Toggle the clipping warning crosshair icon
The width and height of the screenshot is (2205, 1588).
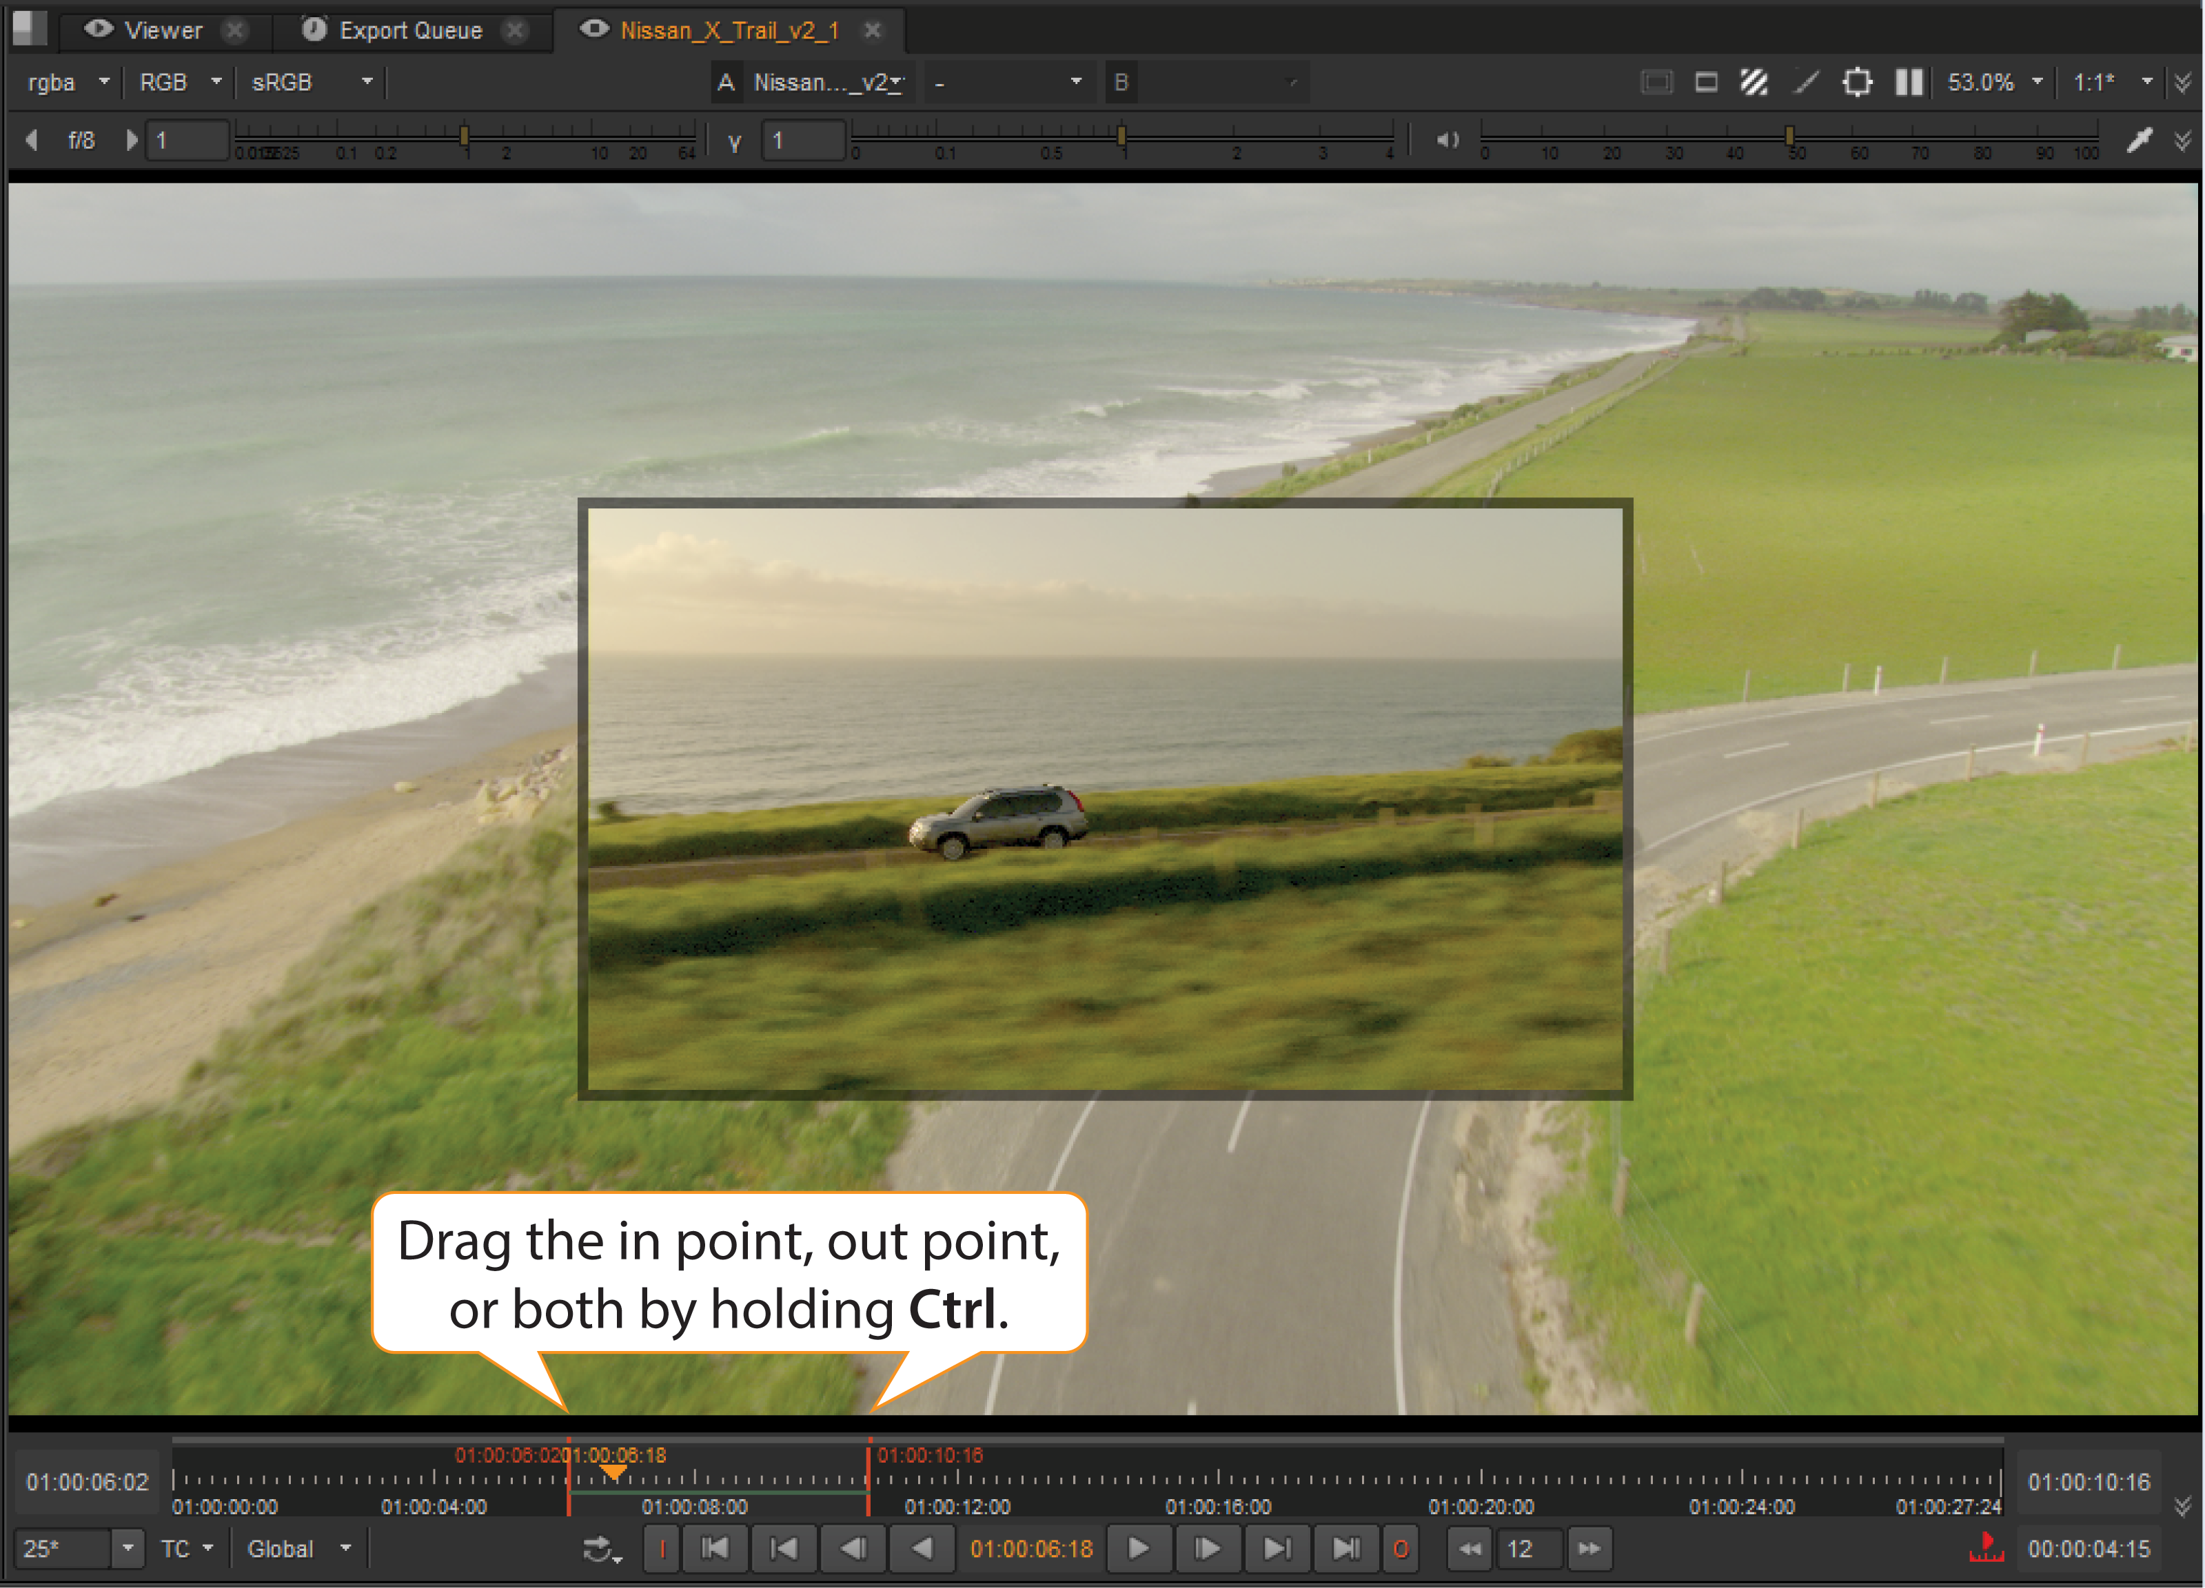[x=1856, y=83]
